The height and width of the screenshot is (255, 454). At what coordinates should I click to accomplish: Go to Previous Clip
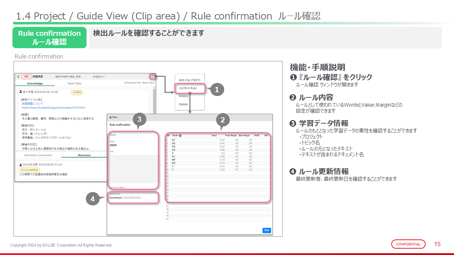point(132,83)
